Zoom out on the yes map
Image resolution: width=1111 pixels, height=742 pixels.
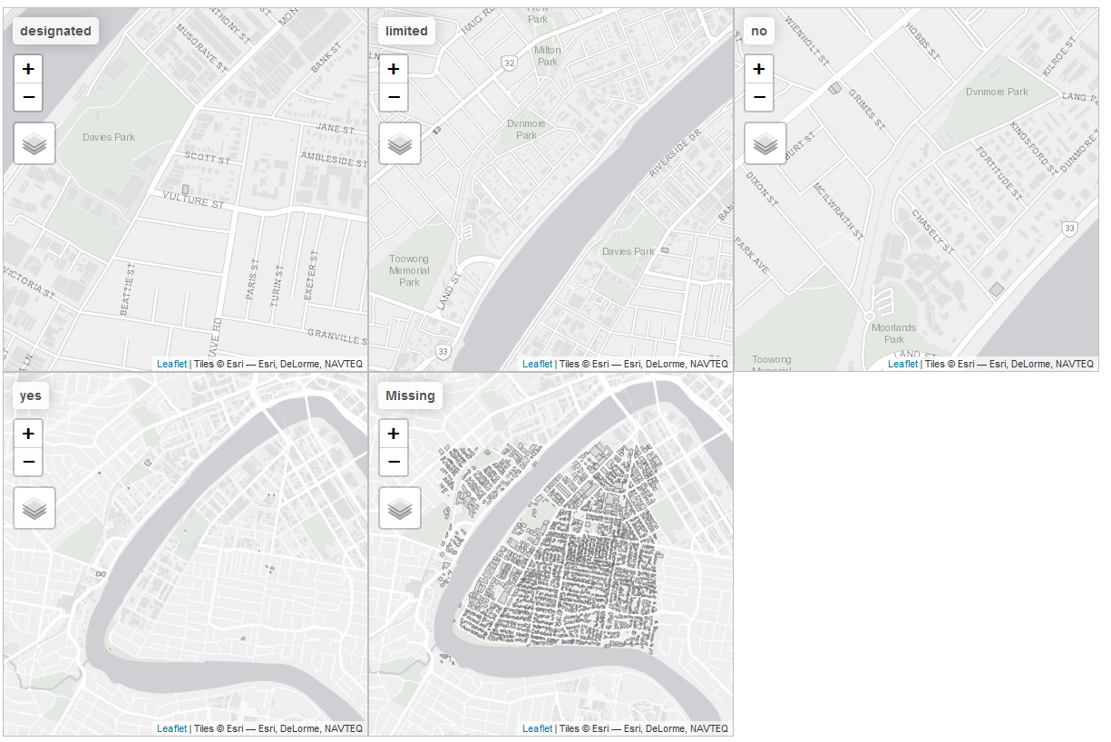point(28,461)
